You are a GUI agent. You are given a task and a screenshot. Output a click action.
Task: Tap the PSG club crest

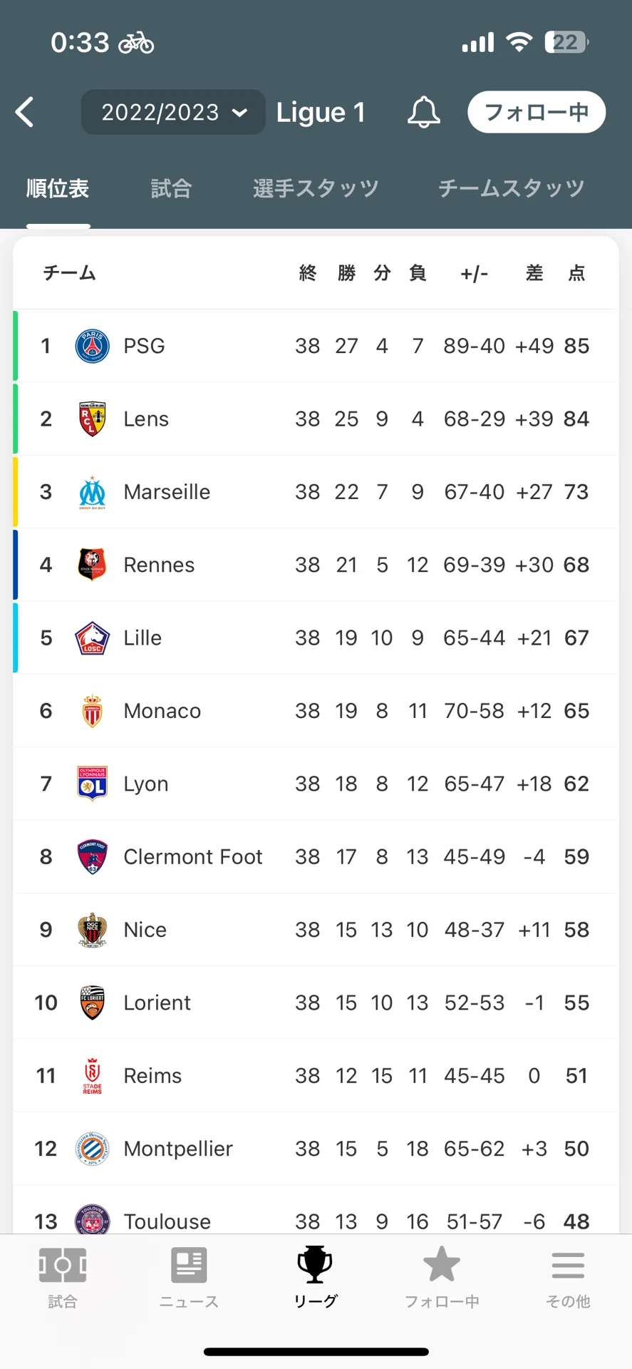[x=92, y=346]
